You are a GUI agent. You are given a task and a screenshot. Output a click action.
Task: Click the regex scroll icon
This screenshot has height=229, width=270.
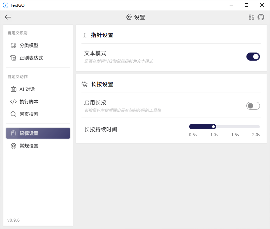coord(13,58)
